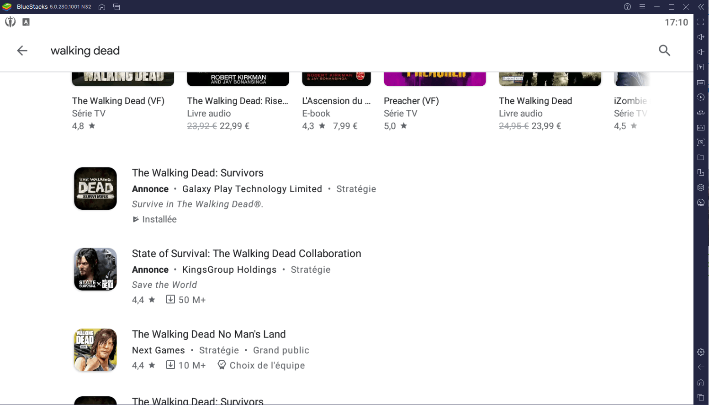The width and height of the screenshot is (709, 405).
Task: Open multi-instance tabs icon in title bar
Action: [x=116, y=7]
